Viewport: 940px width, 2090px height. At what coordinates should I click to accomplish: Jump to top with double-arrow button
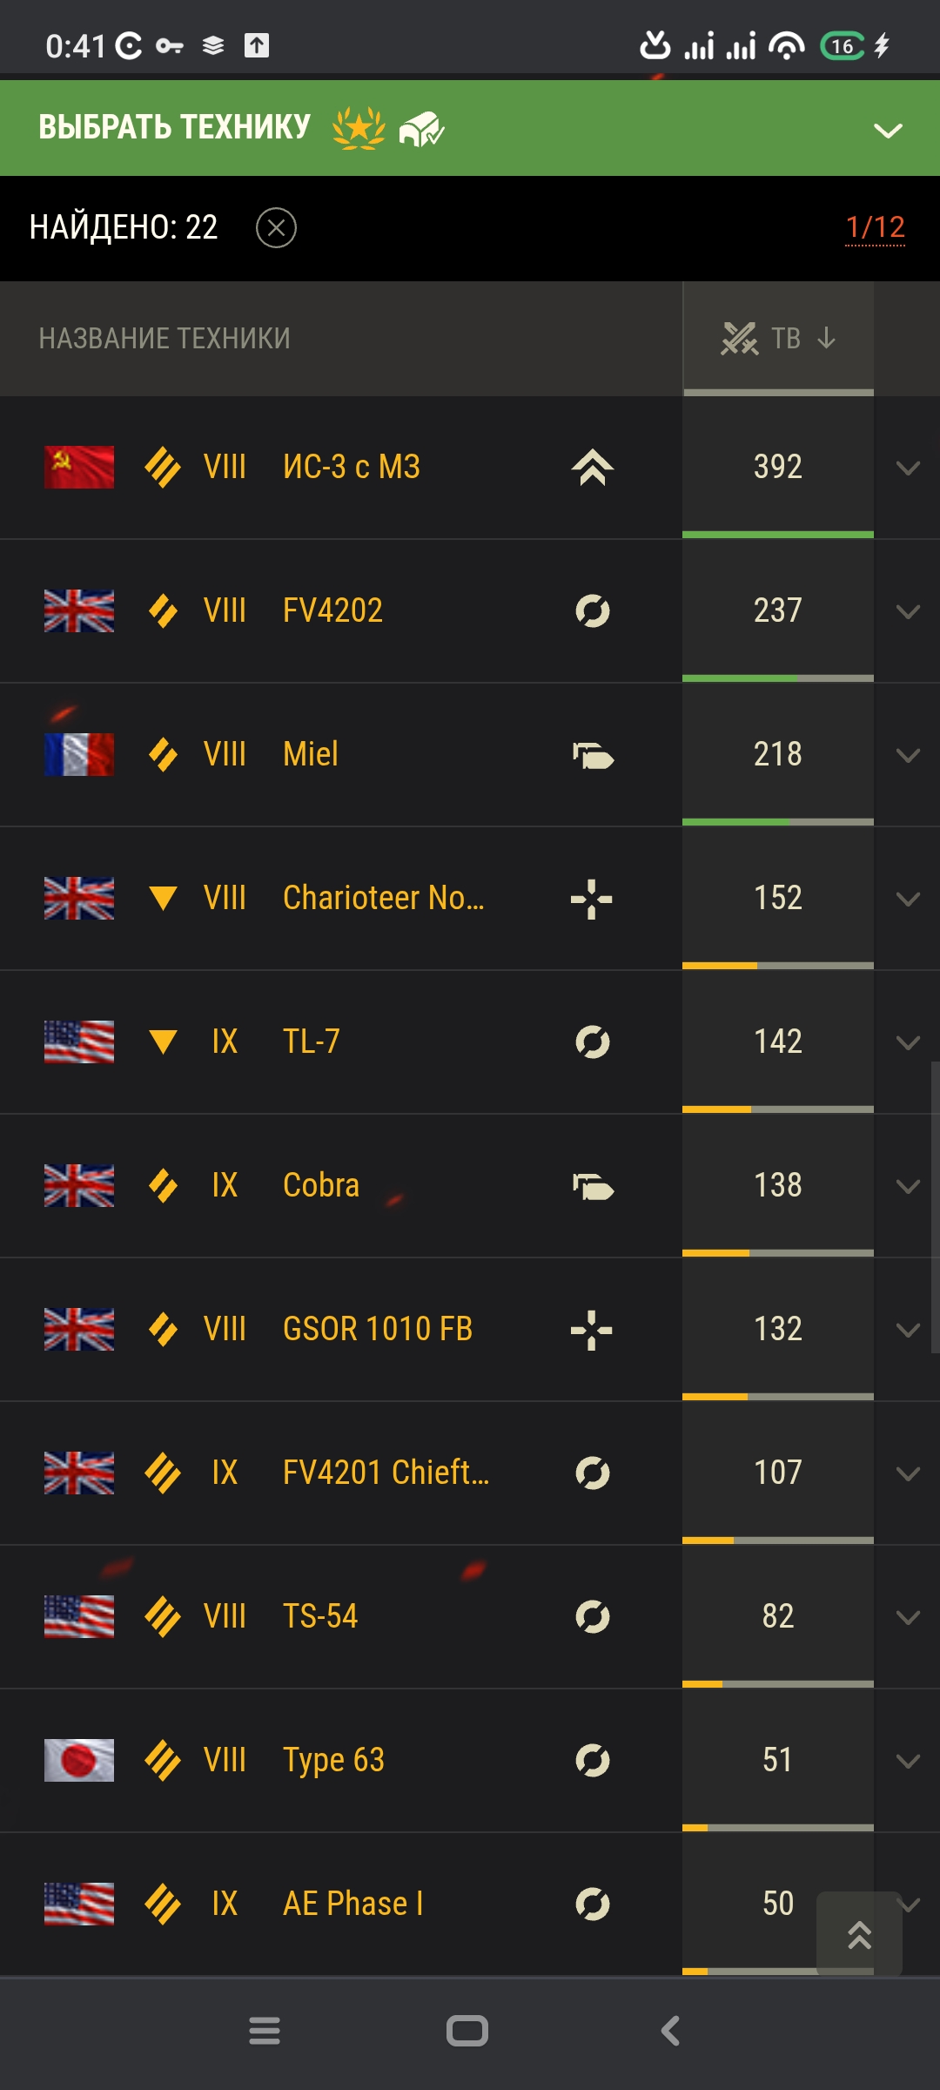(859, 1933)
